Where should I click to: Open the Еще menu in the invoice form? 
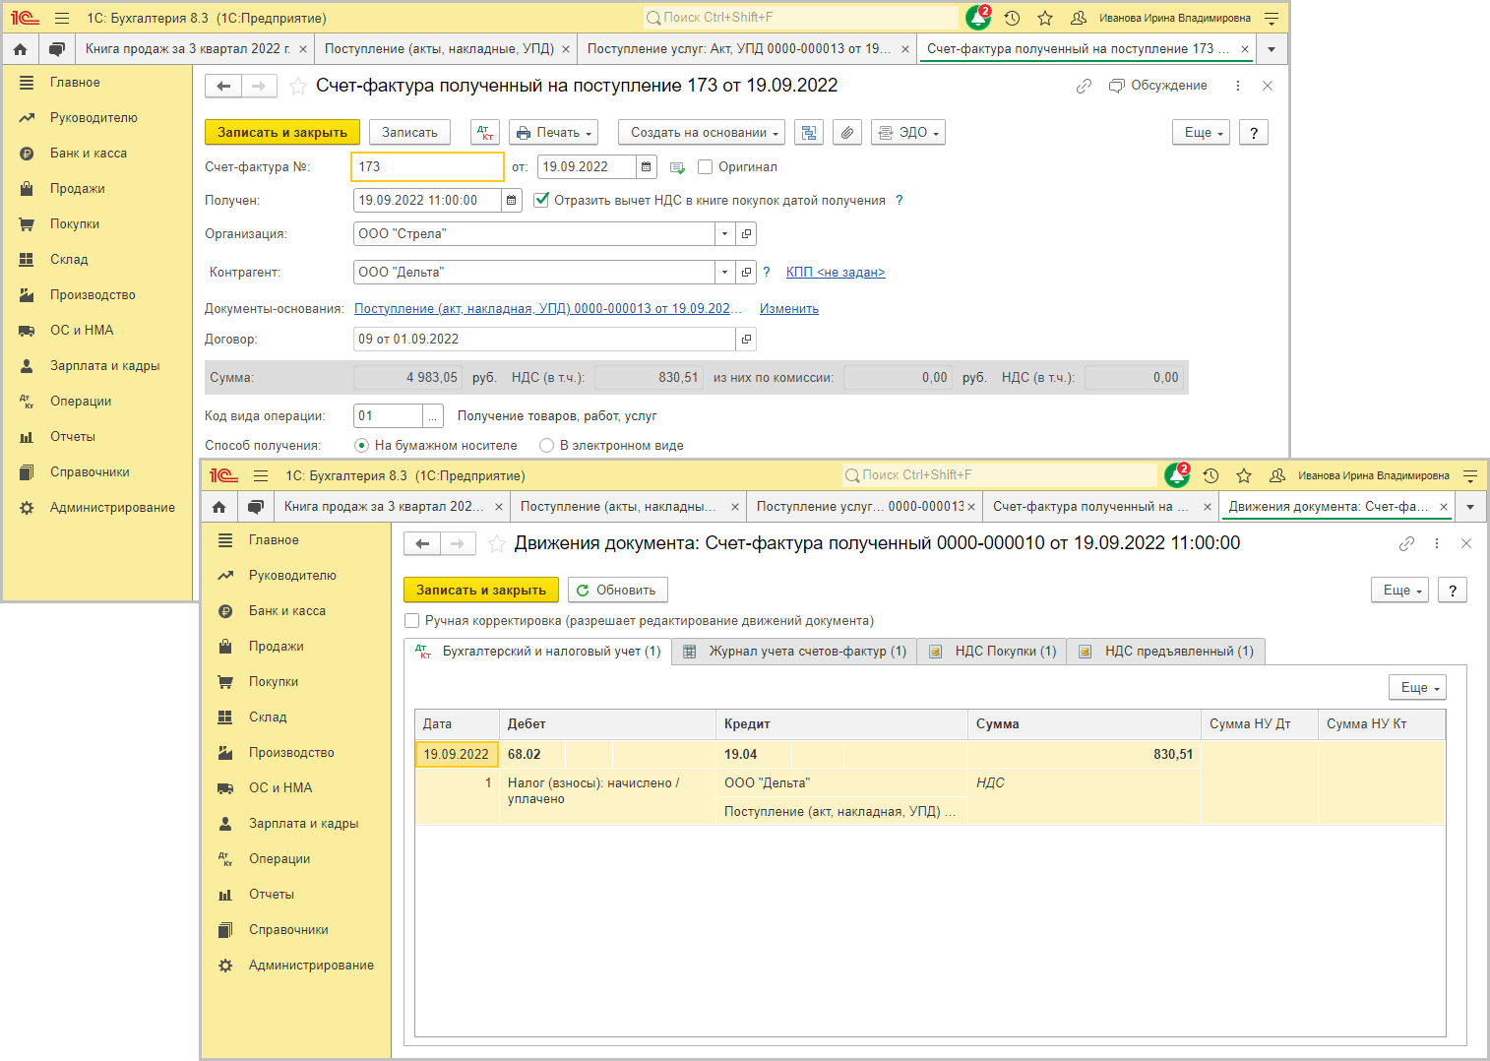1201,133
